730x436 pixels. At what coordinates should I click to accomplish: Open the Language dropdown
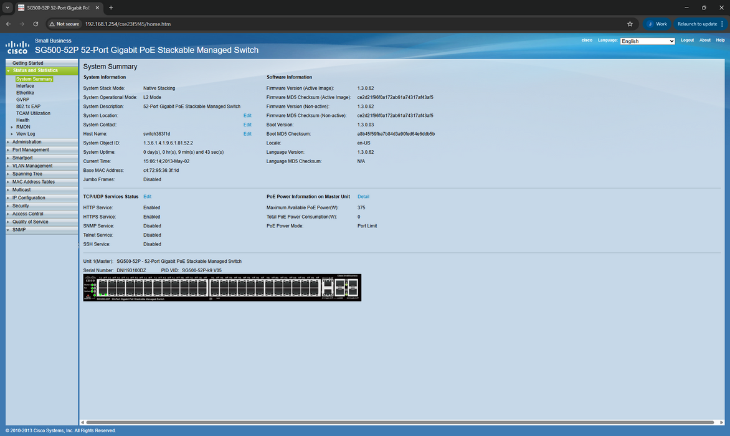(647, 41)
